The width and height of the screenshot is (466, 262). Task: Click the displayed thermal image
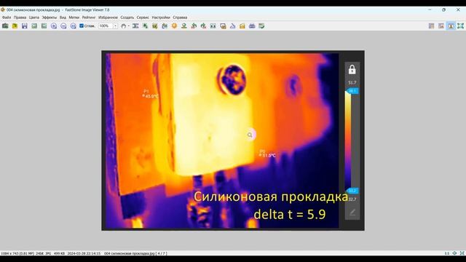[233, 140]
